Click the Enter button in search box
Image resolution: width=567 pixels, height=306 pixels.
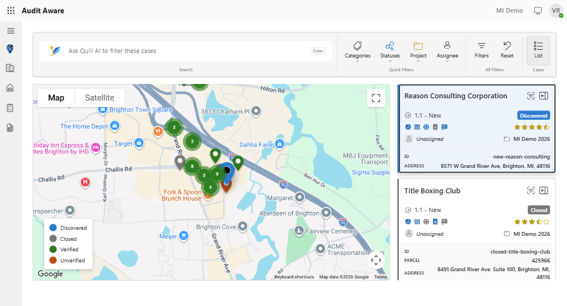(x=318, y=51)
